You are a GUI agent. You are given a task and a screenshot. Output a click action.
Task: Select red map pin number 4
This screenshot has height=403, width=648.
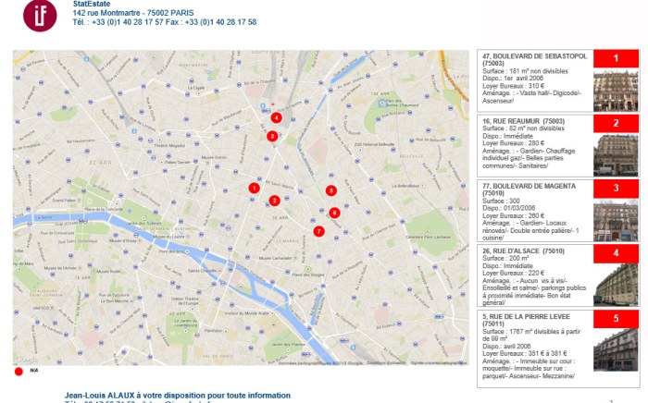coord(276,117)
